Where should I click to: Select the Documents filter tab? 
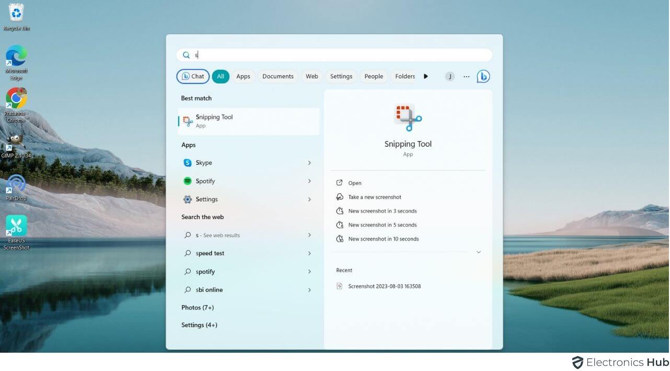(x=278, y=76)
